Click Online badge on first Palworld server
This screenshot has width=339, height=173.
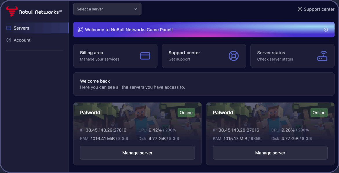(x=186, y=113)
